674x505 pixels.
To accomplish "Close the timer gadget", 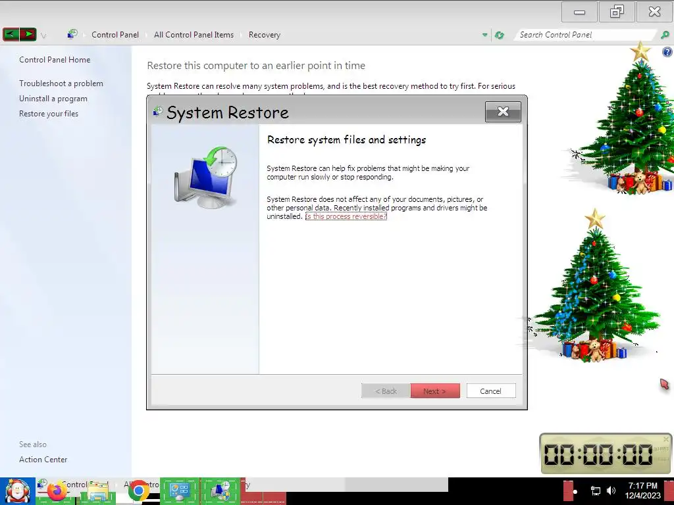I will pos(666,439).
